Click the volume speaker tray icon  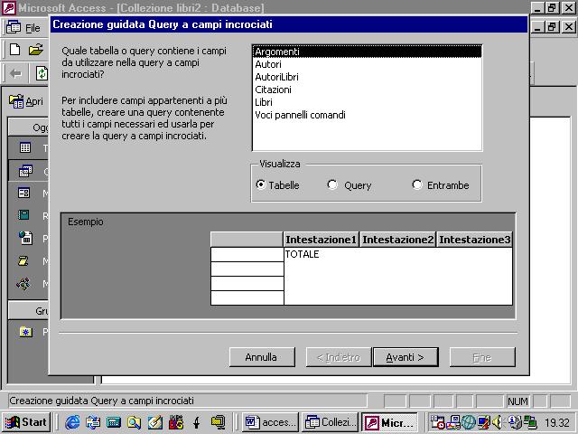point(497,422)
